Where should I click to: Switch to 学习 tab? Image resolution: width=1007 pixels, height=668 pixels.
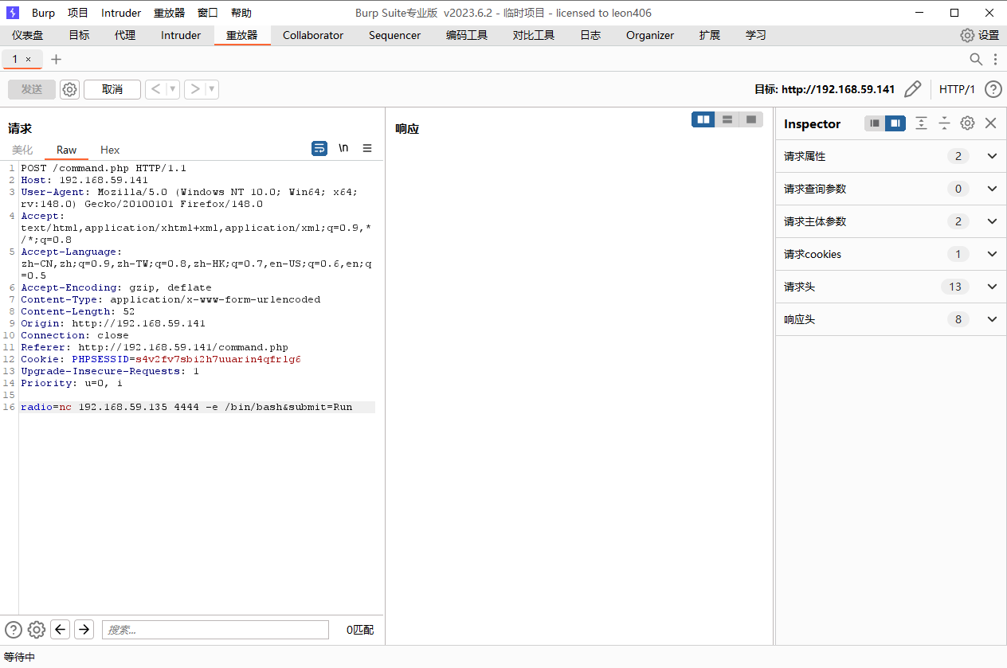pyautogui.click(x=756, y=35)
